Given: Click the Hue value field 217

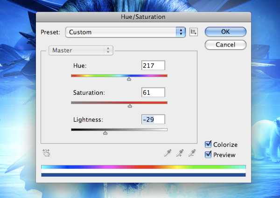Looking at the screenshot, I should pos(153,65).
